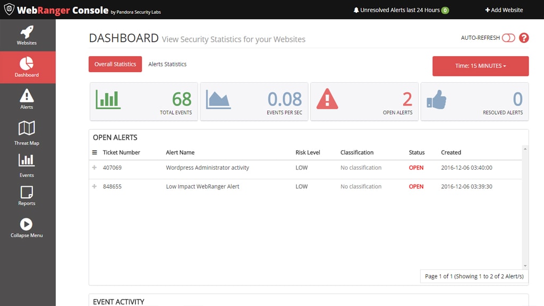Expand alert row for ticket 407069

tap(95, 168)
